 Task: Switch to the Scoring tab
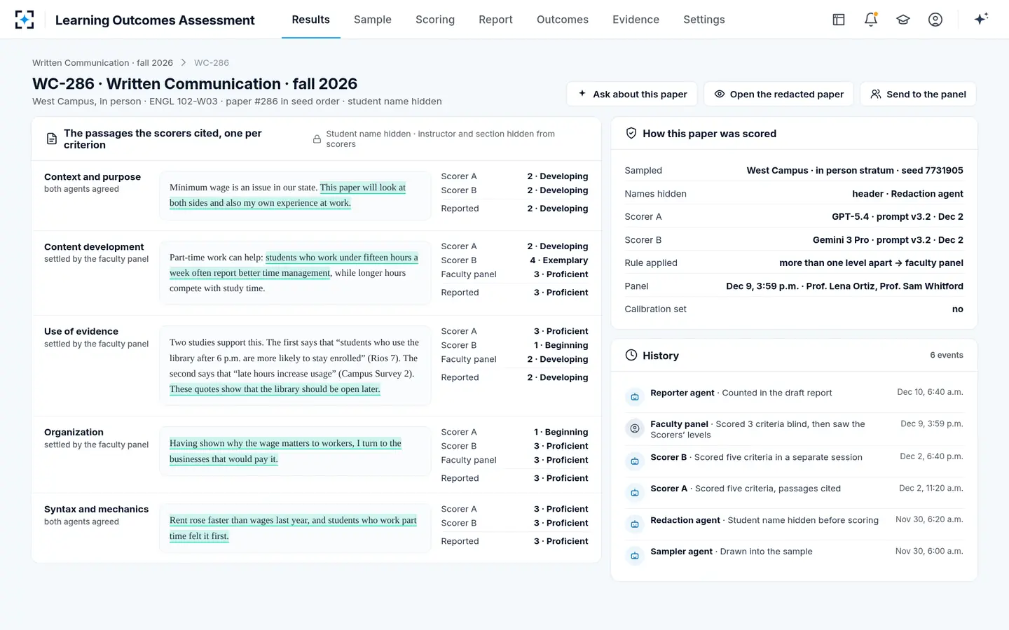(x=435, y=20)
